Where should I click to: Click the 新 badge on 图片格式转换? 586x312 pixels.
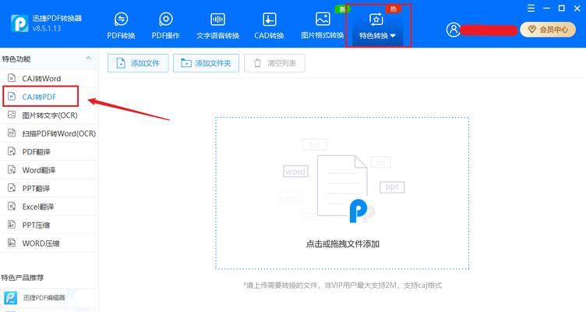point(342,9)
